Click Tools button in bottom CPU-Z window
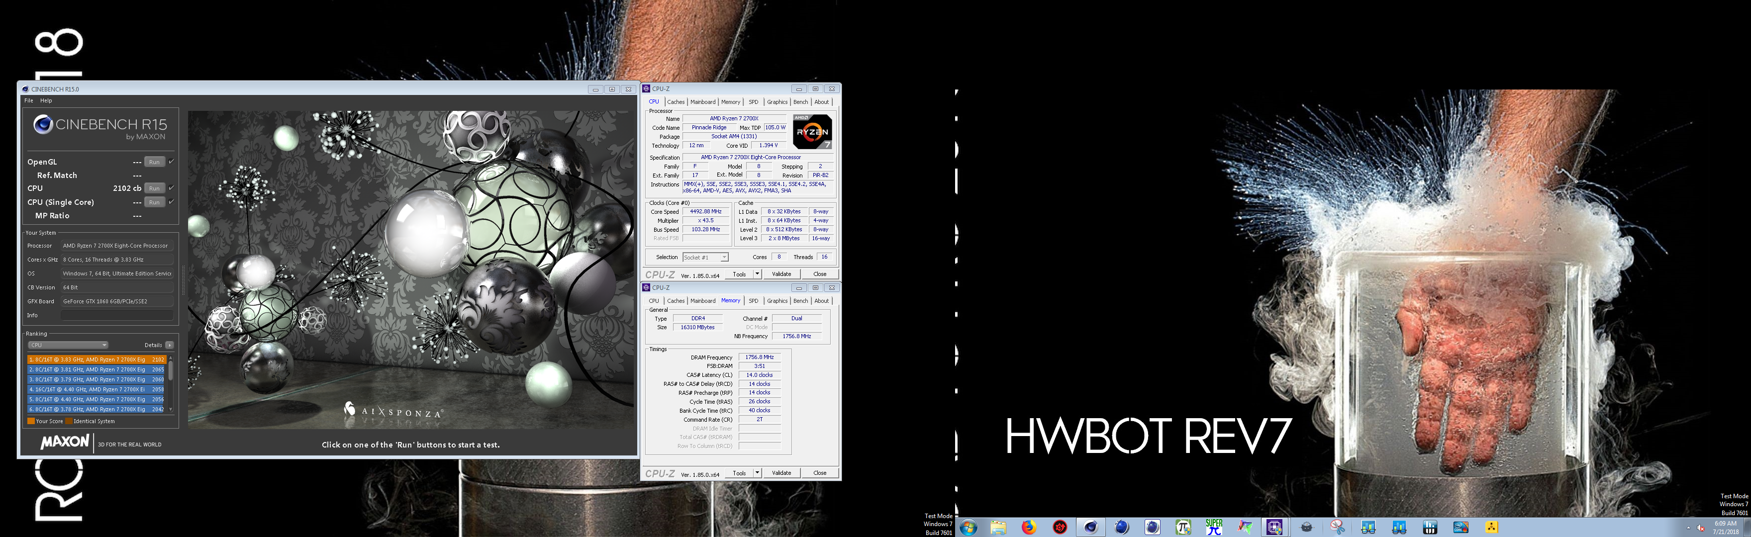 coord(740,473)
